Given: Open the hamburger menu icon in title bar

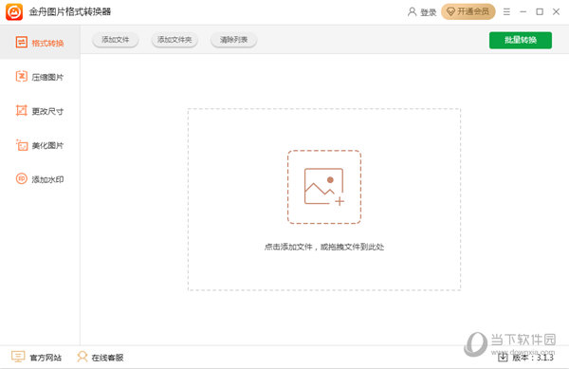Looking at the screenshot, I should click(x=506, y=12).
